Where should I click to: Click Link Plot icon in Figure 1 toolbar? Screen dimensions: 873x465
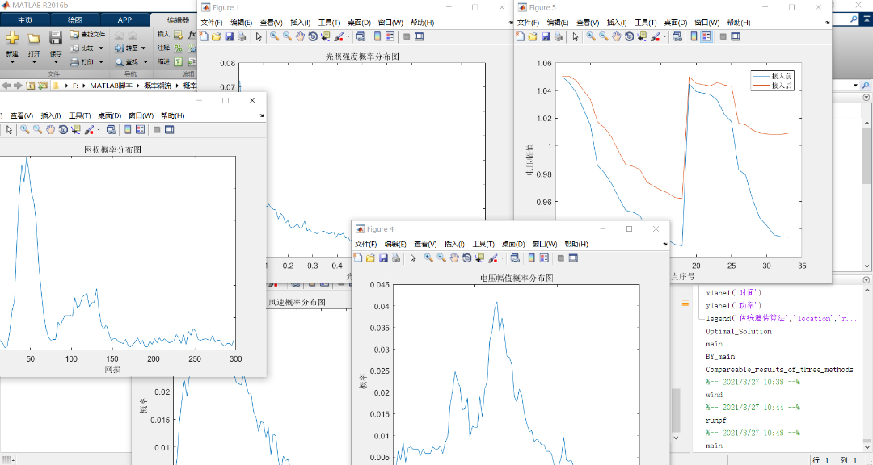coord(361,36)
